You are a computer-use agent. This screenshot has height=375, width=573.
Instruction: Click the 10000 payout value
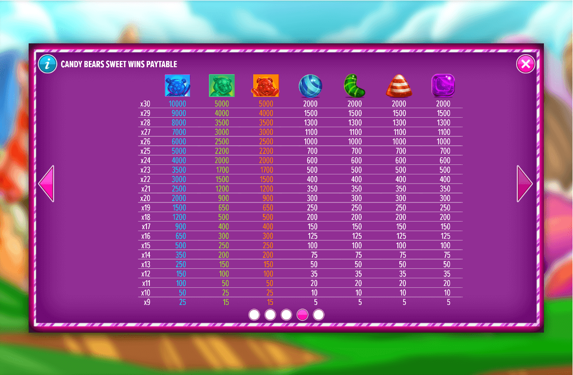click(177, 104)
